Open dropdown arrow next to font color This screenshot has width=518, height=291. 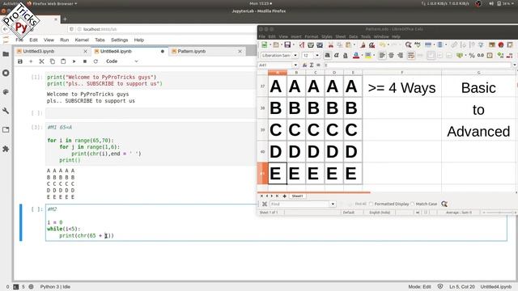click(x=361, y=56)
